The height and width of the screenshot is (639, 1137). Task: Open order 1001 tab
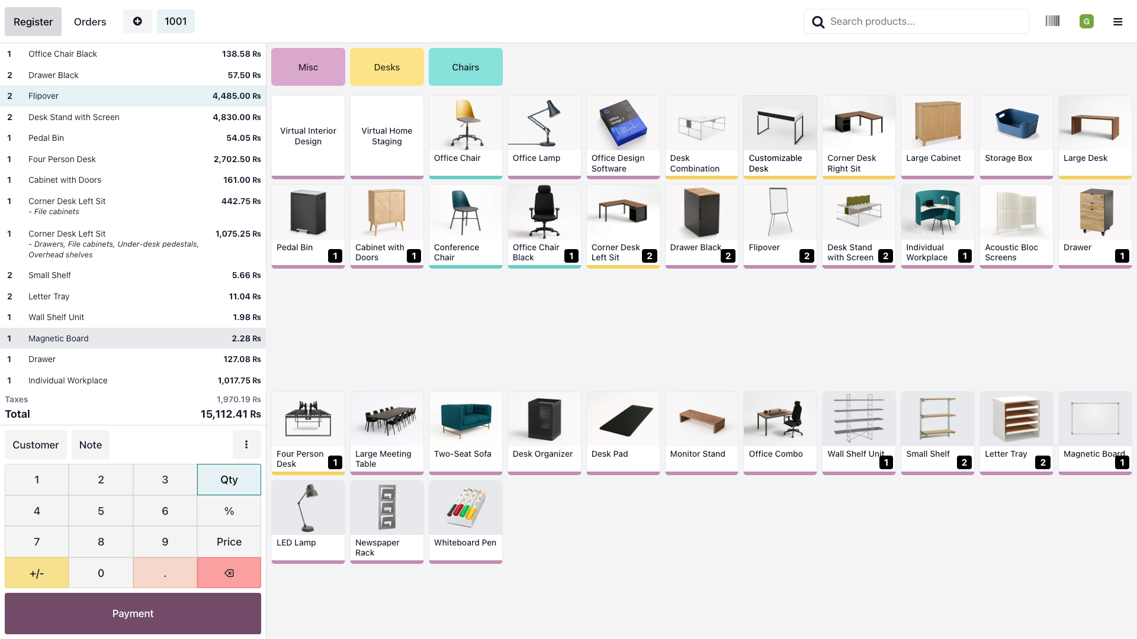(x=175, y=21)
